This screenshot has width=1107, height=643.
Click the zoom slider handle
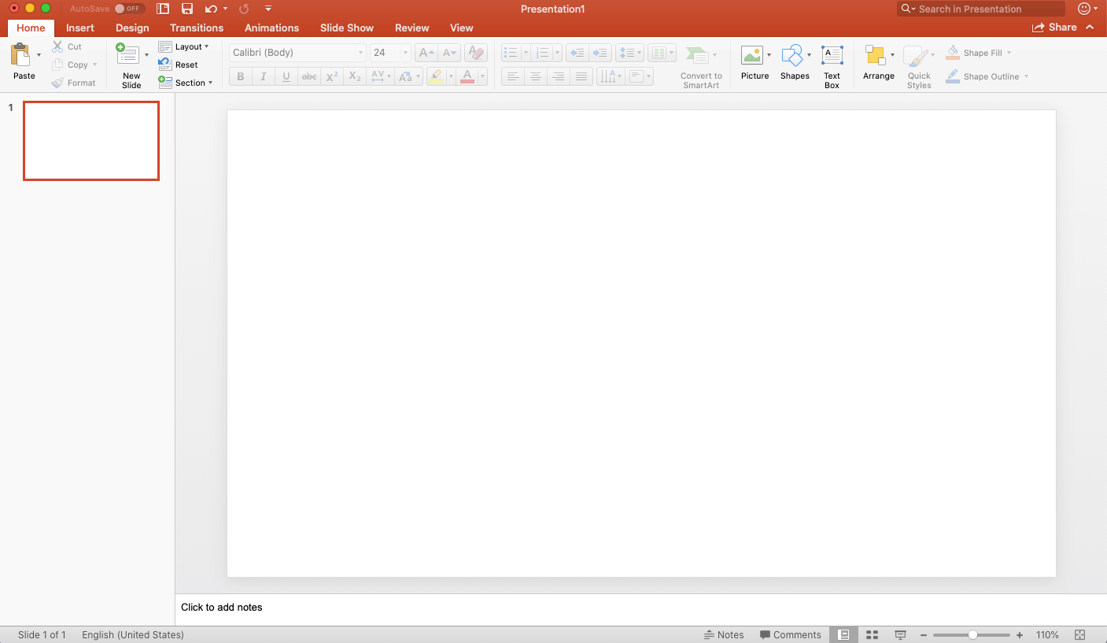[x=972, y=634]
